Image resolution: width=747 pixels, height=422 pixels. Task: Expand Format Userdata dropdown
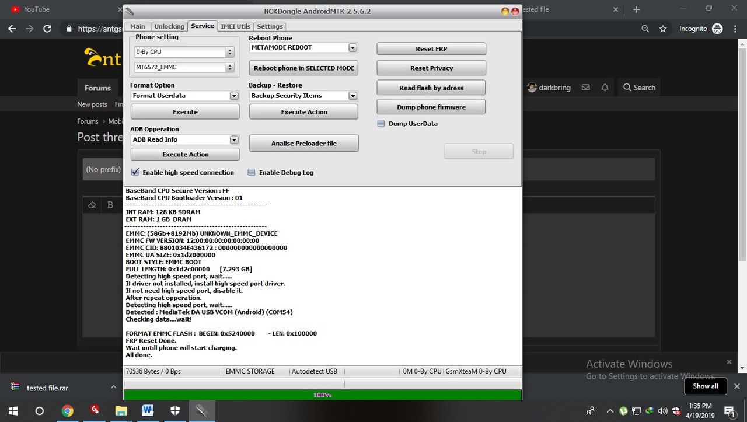coord(234,96)
